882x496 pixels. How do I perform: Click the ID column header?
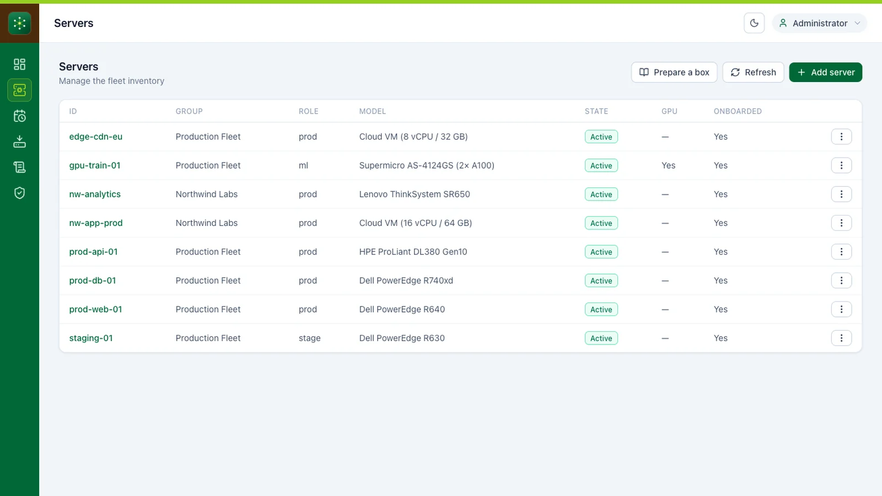[x=73, y=111]
